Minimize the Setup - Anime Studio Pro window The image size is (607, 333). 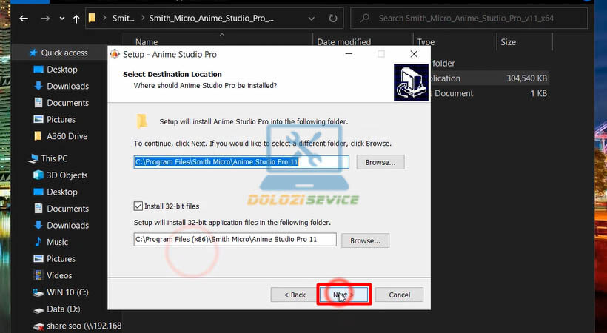click(x=349, y=54)
